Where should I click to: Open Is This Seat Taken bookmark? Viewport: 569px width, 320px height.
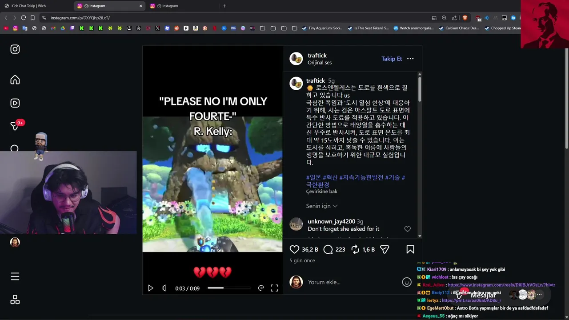coord(368,28)
